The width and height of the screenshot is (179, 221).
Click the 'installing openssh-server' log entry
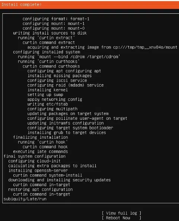[x=38, y=171]
